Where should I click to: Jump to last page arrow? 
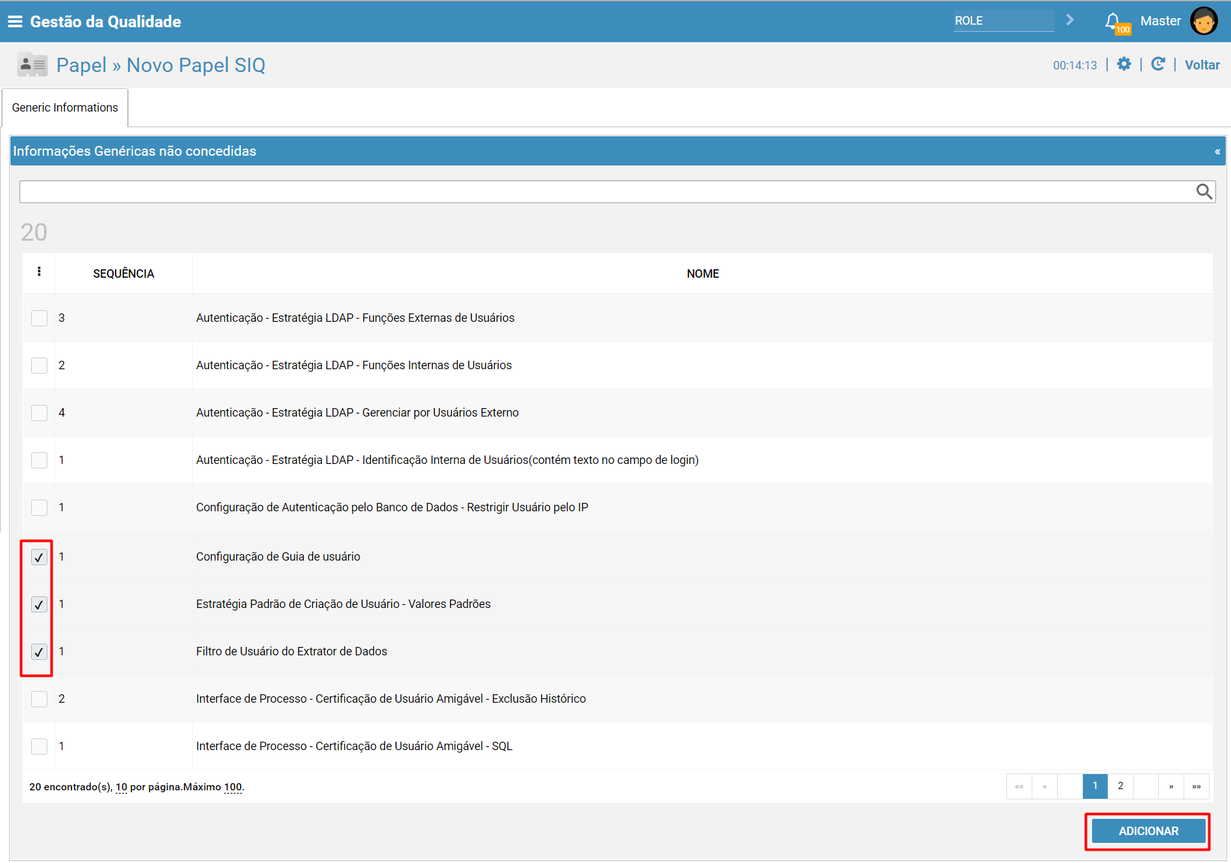click(x=1197, y=786)
